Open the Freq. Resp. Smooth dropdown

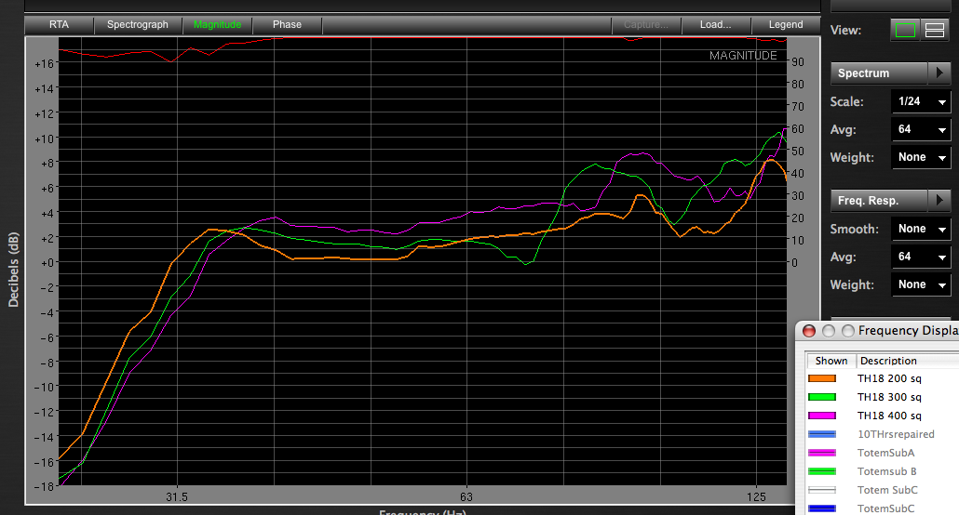[921, 229]
